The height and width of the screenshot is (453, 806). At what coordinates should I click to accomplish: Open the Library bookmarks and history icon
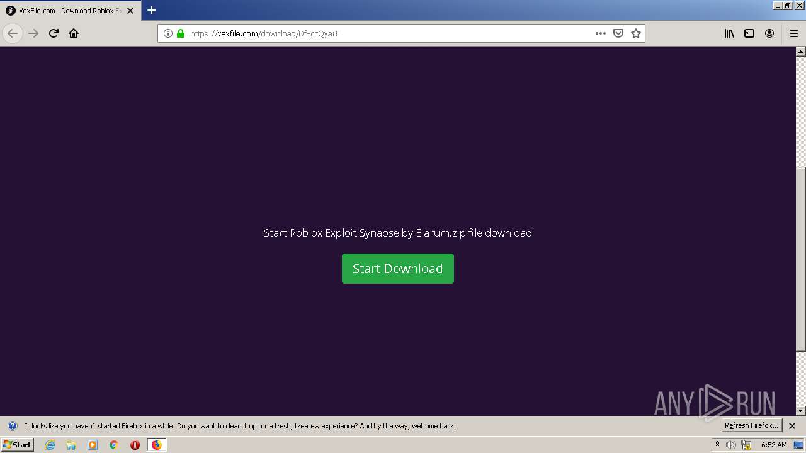[729, 33]
